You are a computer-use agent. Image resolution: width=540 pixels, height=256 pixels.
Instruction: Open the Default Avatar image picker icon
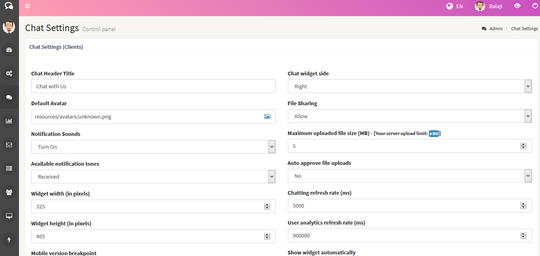267,116
